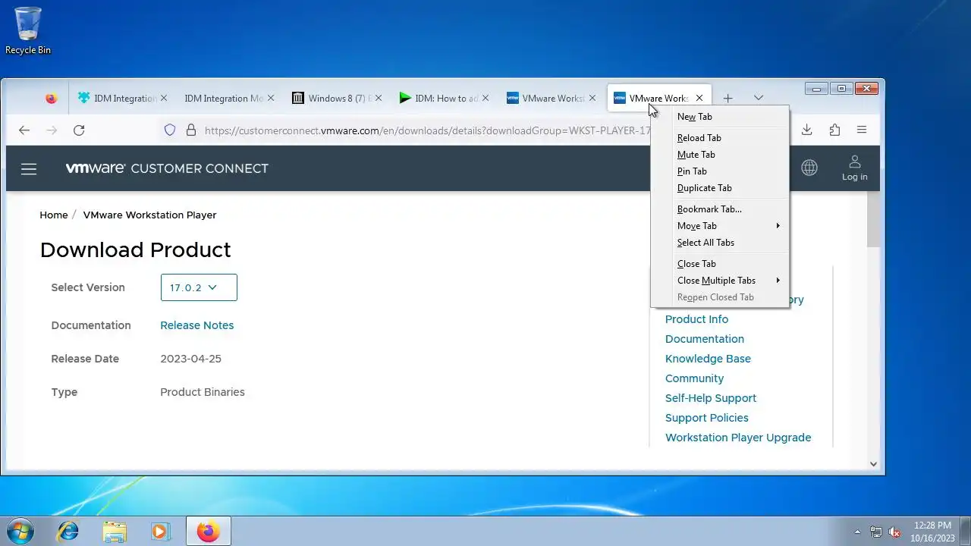
Task: Click the scrollbar down arrow
Action: pos(873,464)
